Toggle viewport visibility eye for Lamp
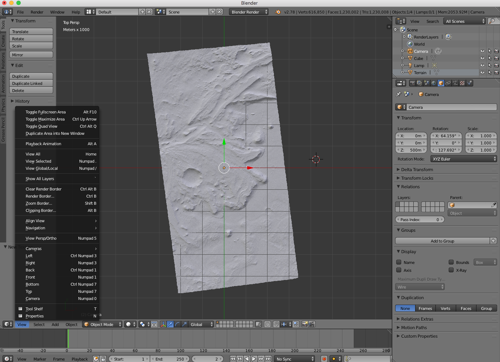The width and height of the screenshot is (500, 362). [483, 65]
